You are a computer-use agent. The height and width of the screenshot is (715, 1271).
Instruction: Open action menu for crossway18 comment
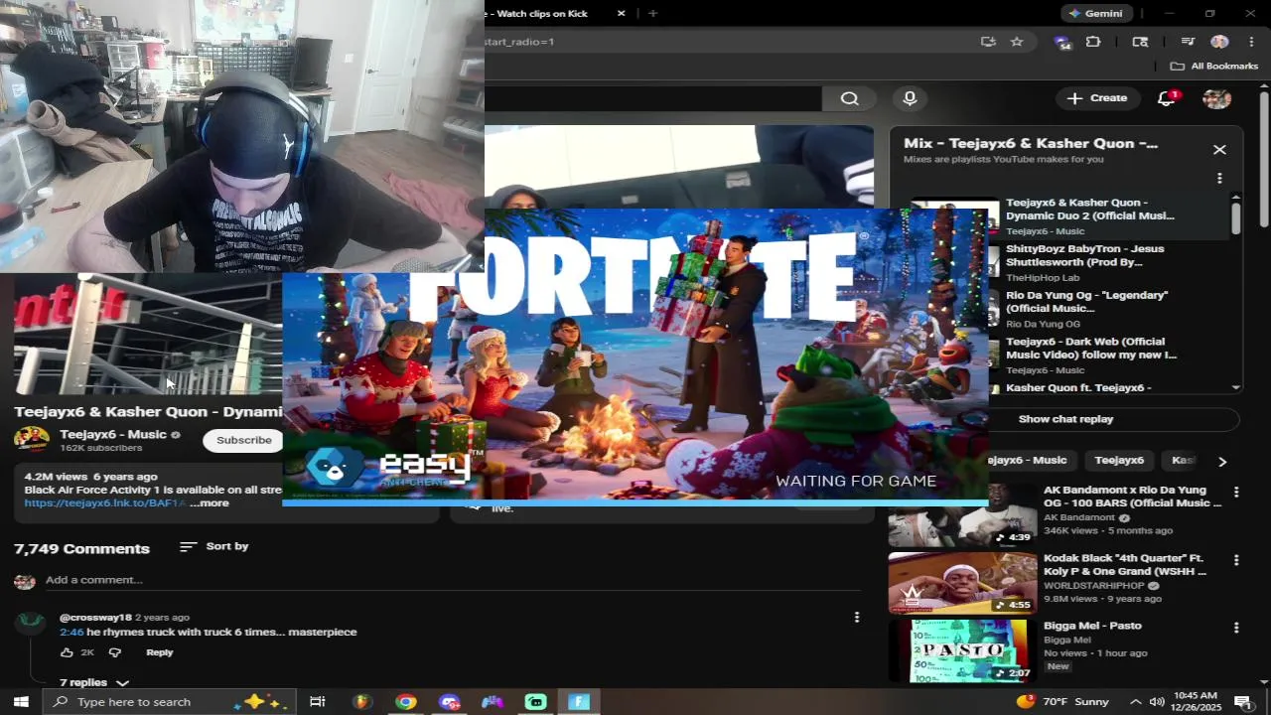[x=856, y=617]
